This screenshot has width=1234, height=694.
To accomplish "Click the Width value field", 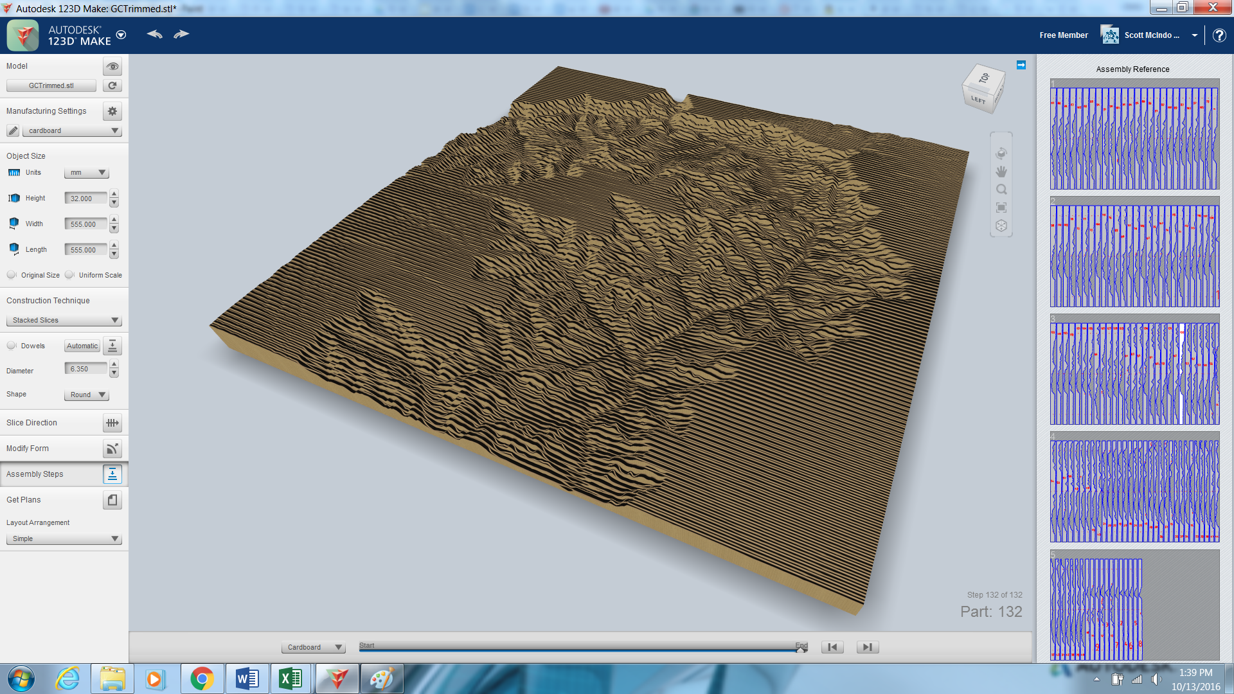I will point(85,224).
